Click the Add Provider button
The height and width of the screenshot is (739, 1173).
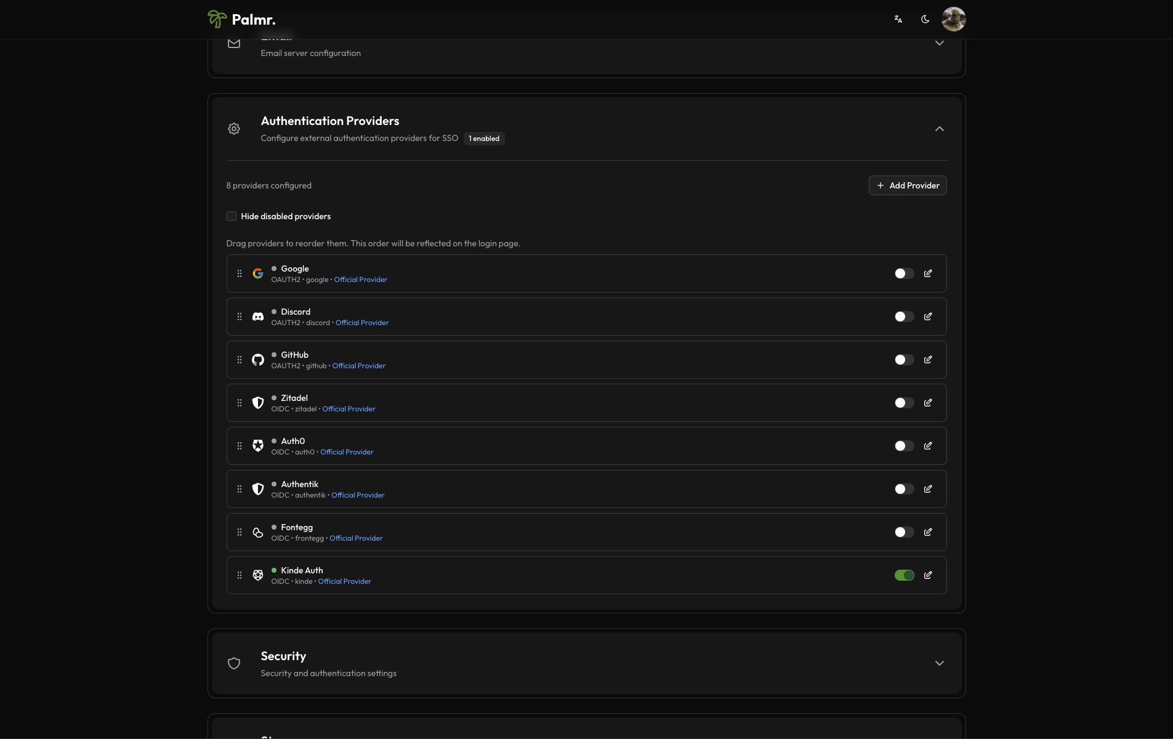[x=908, y=185]
